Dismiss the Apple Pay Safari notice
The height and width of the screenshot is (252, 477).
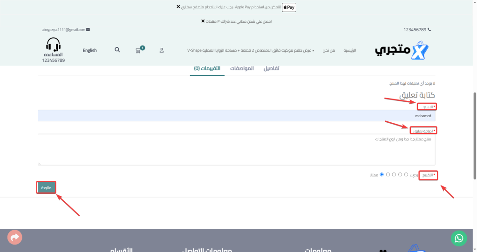pos(178,7)
